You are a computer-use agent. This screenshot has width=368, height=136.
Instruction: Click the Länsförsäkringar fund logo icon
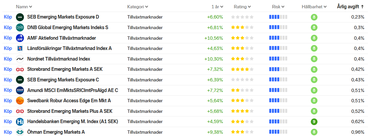[20, 48]
